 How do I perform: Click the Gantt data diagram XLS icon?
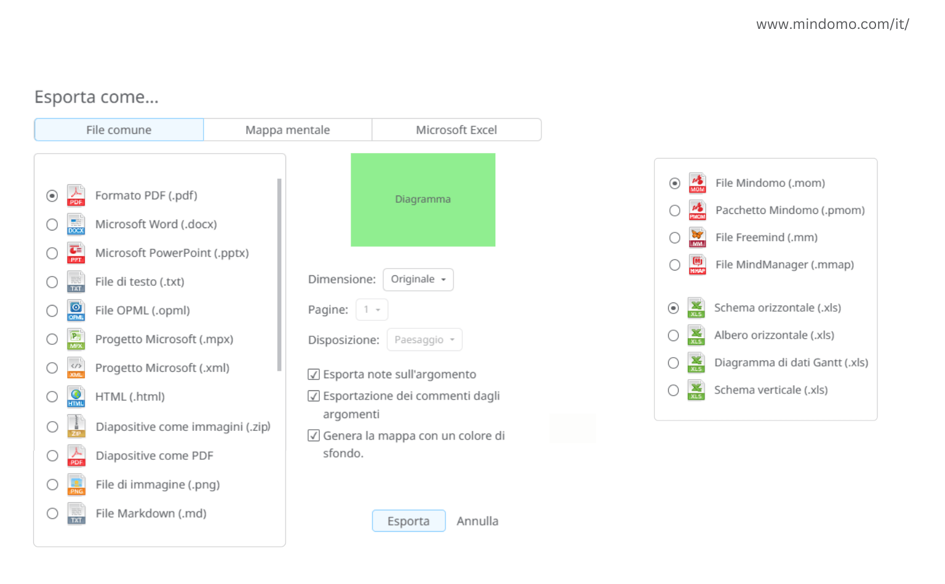click(696, 363)
